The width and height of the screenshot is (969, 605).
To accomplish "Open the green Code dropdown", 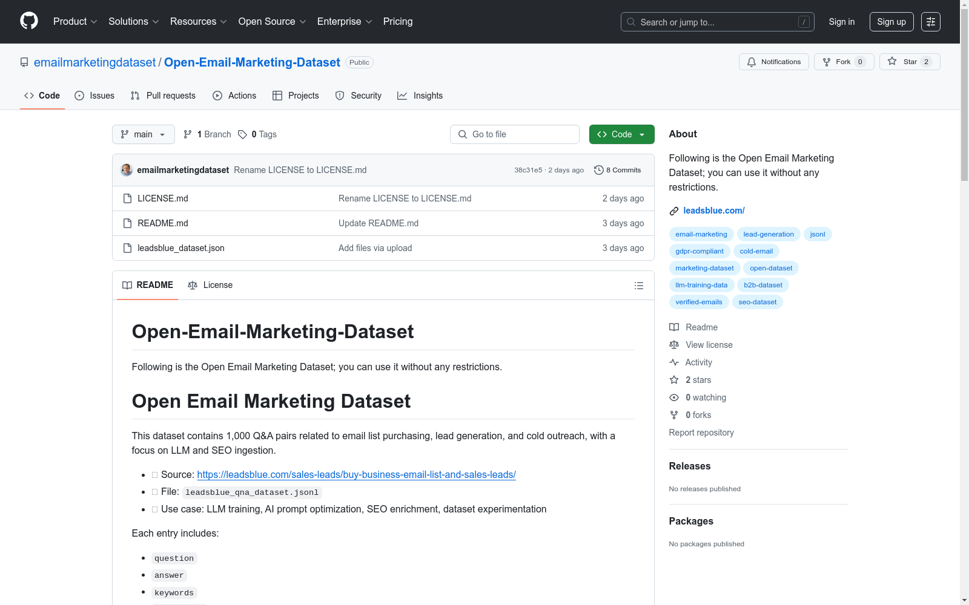I will coord(622,134).
